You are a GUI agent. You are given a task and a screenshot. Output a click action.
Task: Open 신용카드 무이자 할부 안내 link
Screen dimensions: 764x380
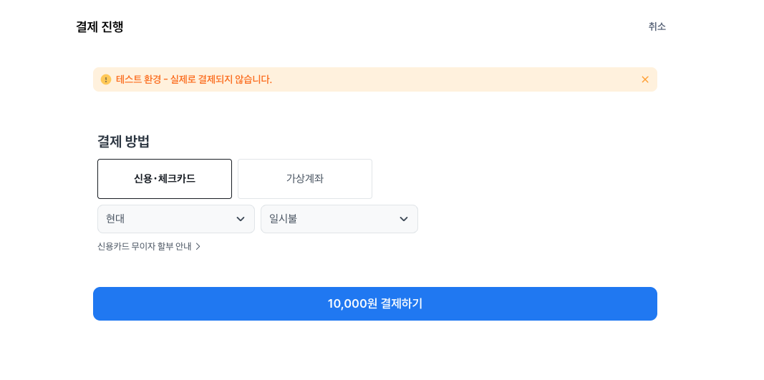point(149,246)
